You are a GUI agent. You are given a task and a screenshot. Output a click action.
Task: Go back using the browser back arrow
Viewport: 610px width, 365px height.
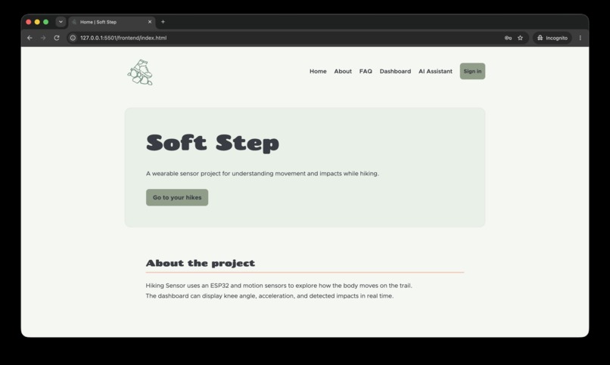click(x=30, y=38)
